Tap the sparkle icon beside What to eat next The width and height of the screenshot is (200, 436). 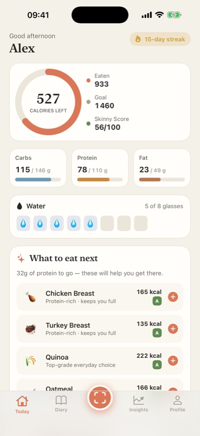coord(21,259)
